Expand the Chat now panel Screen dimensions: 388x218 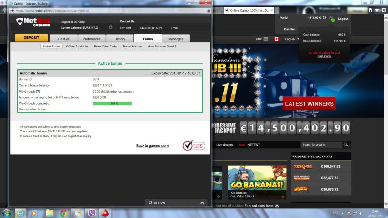(x=176, y=202)
